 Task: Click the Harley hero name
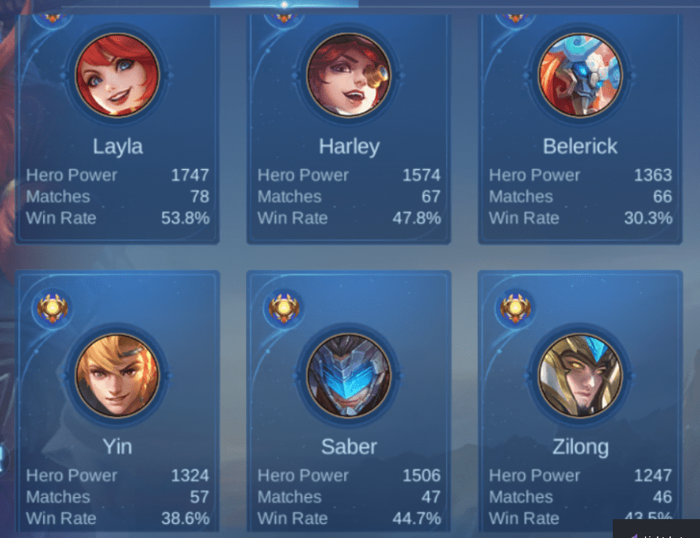(349, 147)
